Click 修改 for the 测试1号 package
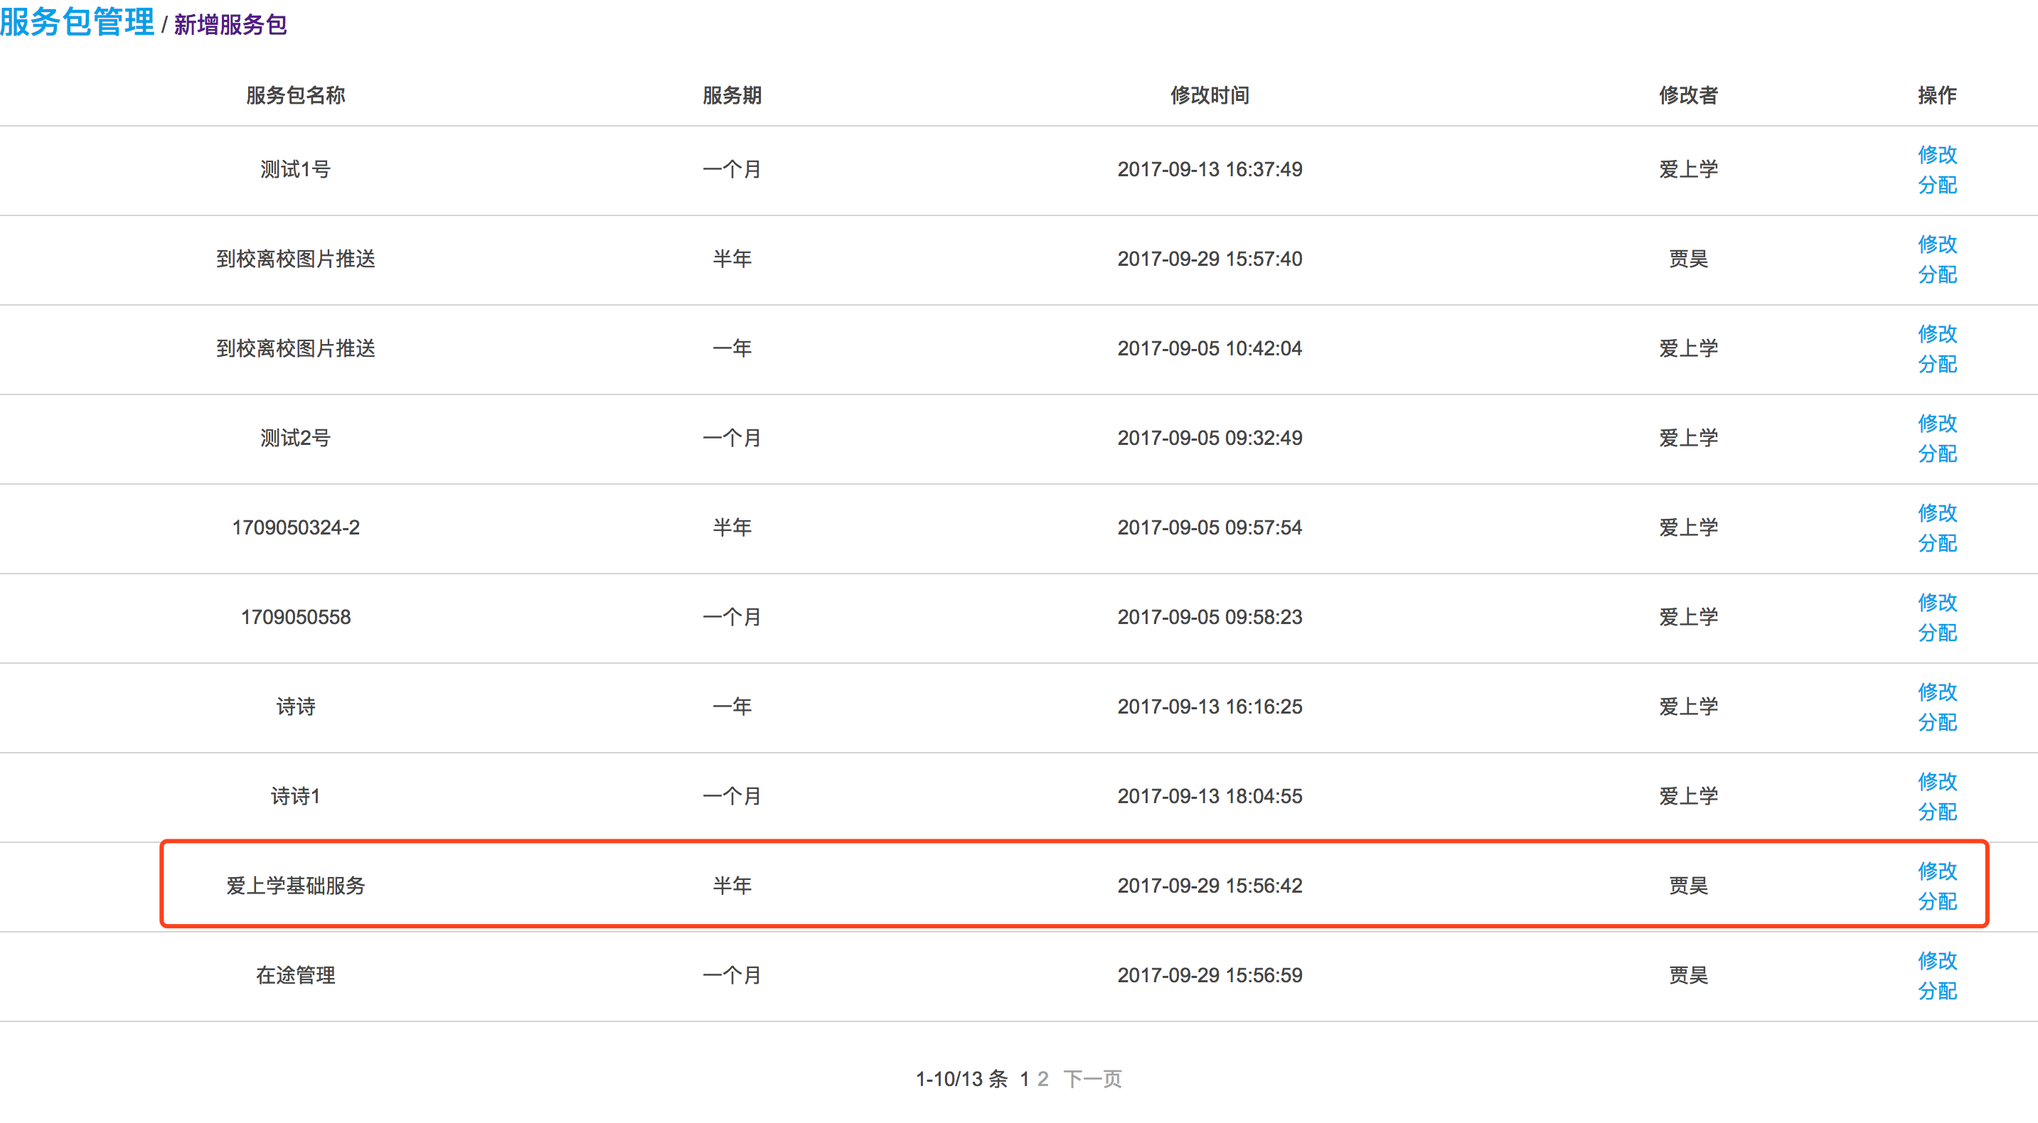This screenshot has height=1123, width=2038. coord(1937,154)
